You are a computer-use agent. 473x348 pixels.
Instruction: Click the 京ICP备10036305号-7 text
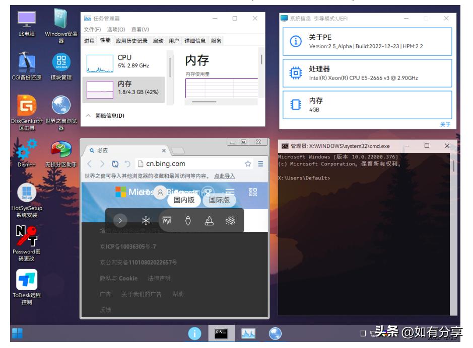[128, 247]
